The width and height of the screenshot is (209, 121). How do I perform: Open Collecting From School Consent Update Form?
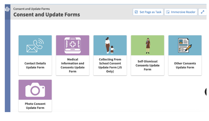click(x=110, y=66)
